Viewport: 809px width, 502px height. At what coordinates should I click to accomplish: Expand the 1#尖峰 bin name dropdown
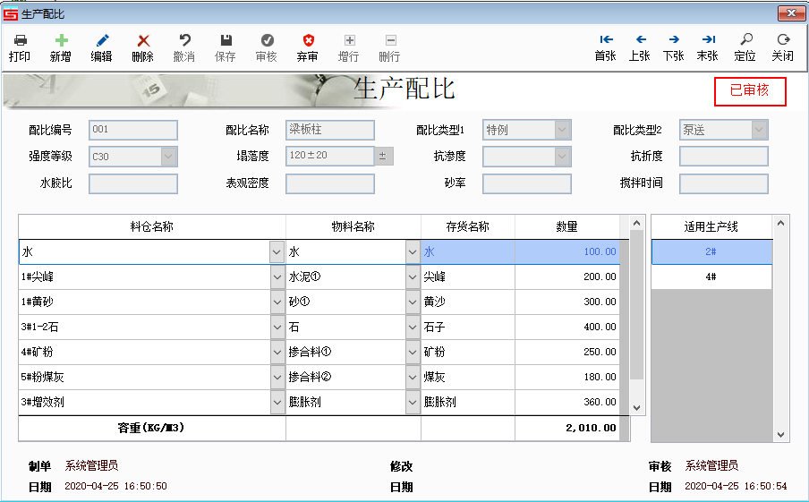277,277
